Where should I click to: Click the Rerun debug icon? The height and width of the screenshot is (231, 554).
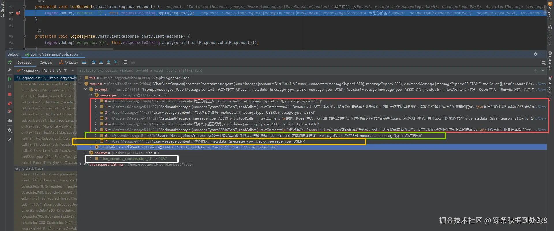[10, 63]
